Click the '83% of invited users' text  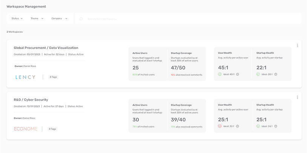pyautogui.click(x=144, y=75)
